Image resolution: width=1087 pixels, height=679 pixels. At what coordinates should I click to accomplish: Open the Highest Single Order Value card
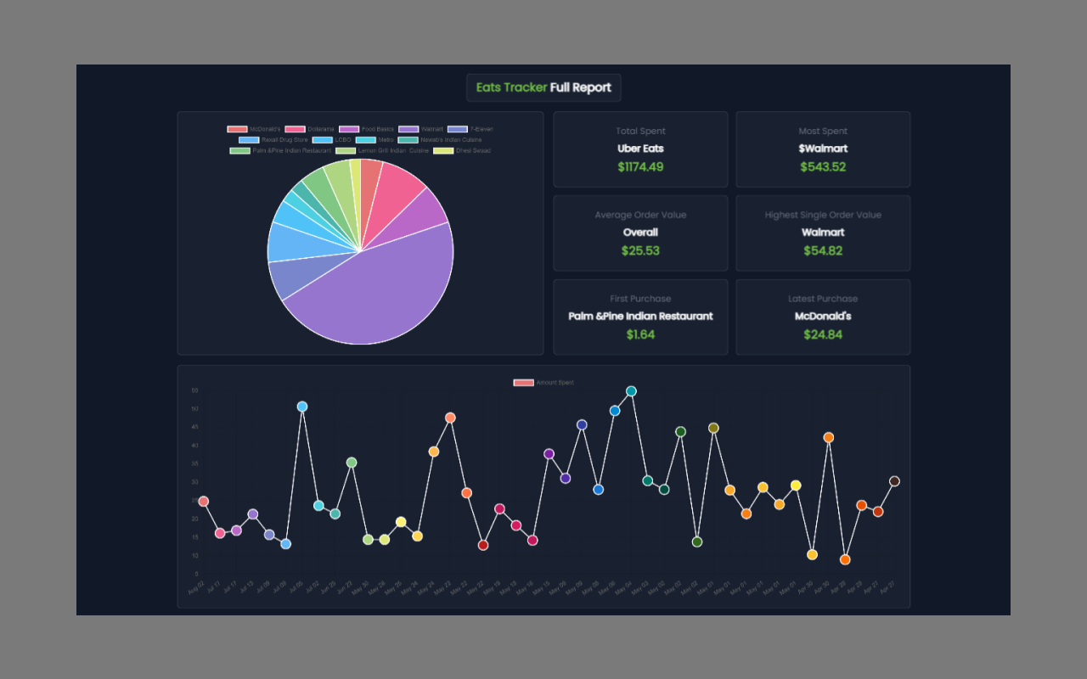[822, 233]
